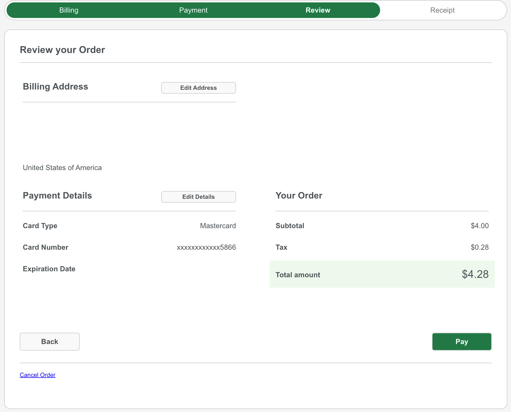Select the Billing Address section header
Viewport: 511px width, 412px height.
[x=55, y=87]
